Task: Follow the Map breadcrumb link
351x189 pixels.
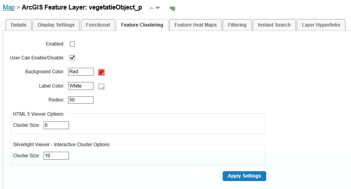Action: click(9, 8)
